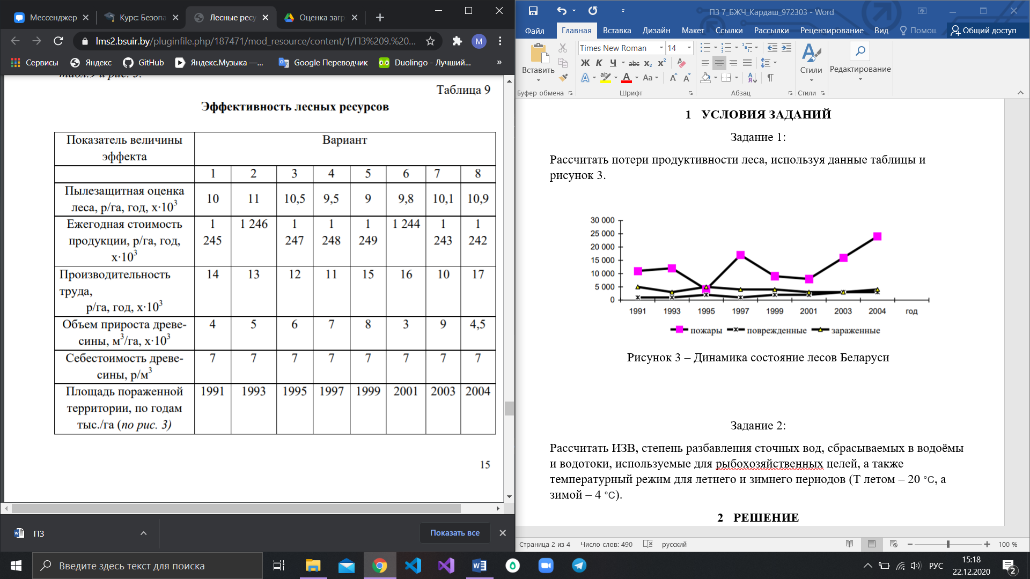Open the Times New Roman font dropdown
This screenshot has height=579, width=1030.
coord(661,48)
